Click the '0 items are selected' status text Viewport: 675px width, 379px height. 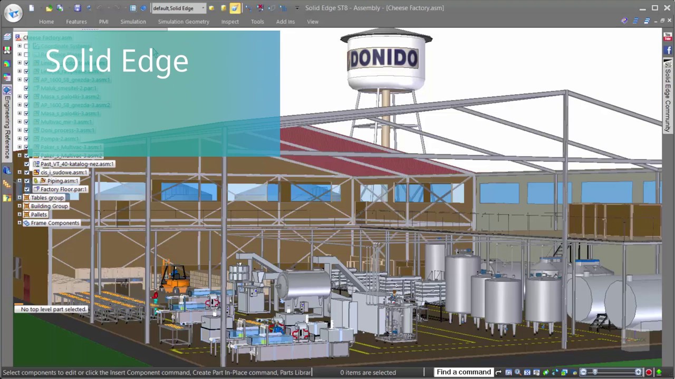pyautogui.click(x=368, y=373)
